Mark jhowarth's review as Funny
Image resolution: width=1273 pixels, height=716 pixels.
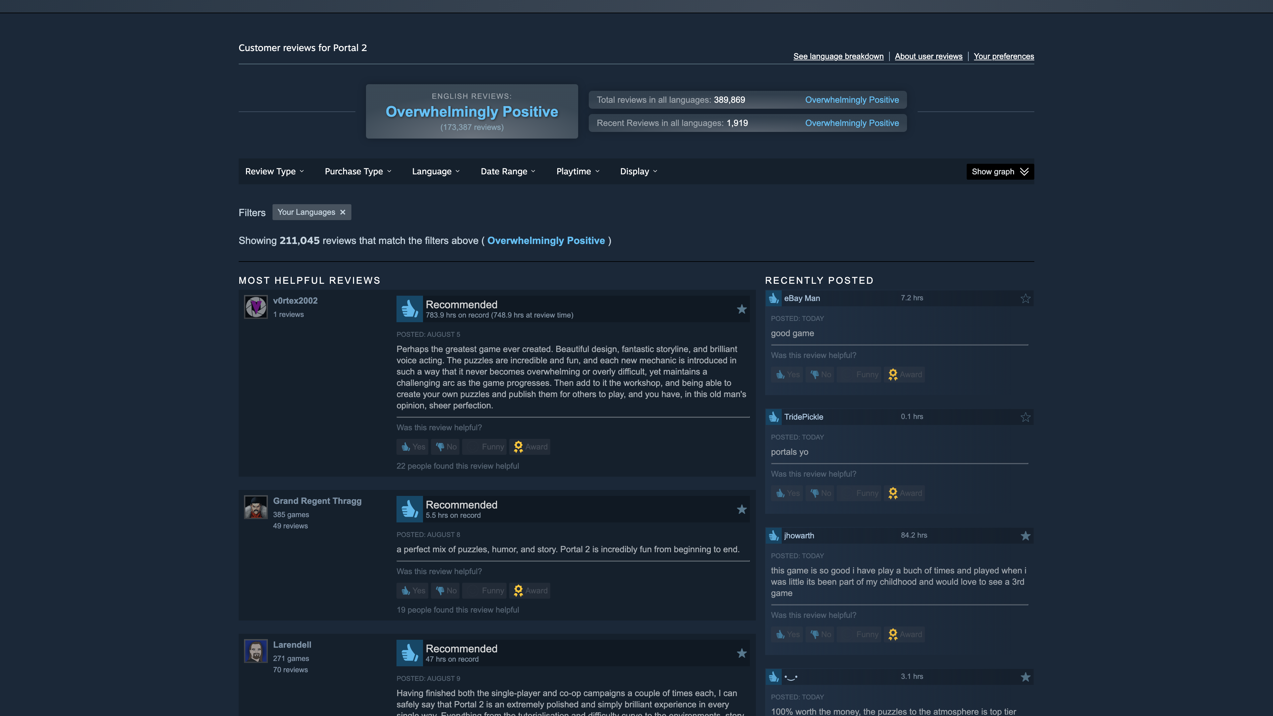point(859,634)
